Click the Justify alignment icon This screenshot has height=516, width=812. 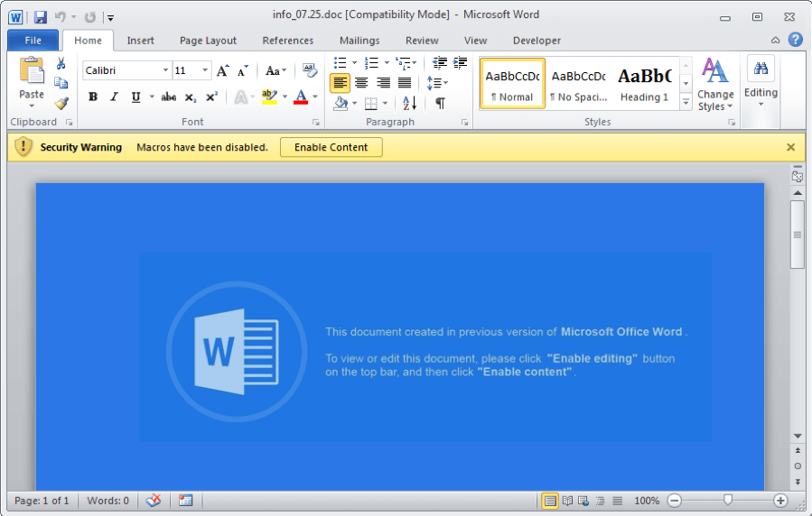(405, 83)
